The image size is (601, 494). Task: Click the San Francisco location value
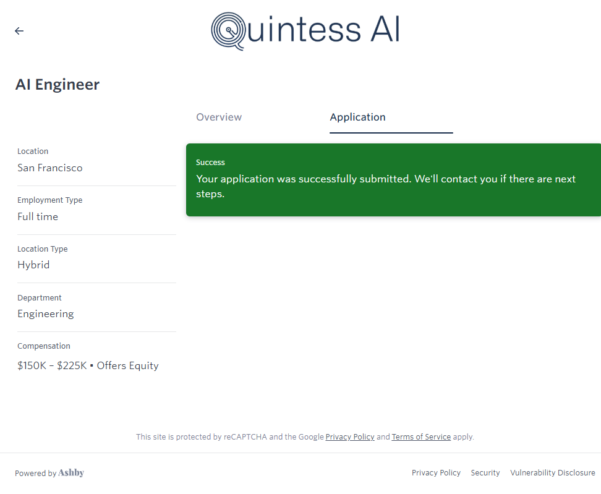[x=49, y=168]
